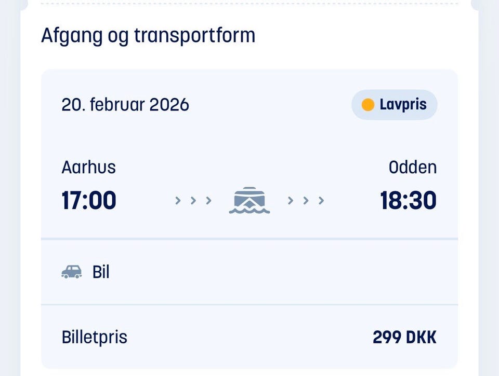Screen dimensions: 499x376
Task: Click the dashed line at the top
Action: pyautogui.click(x=249, y=4)
